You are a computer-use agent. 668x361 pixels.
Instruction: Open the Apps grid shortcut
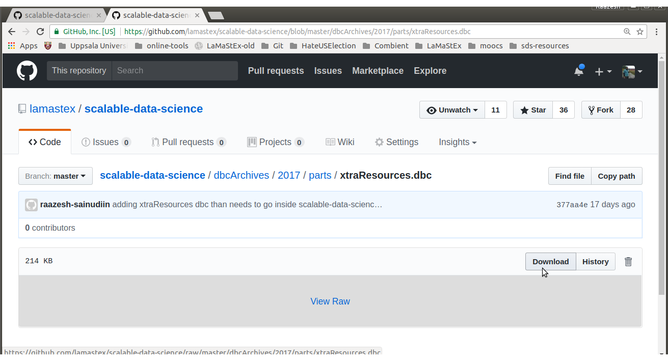(x=23, y=46)
